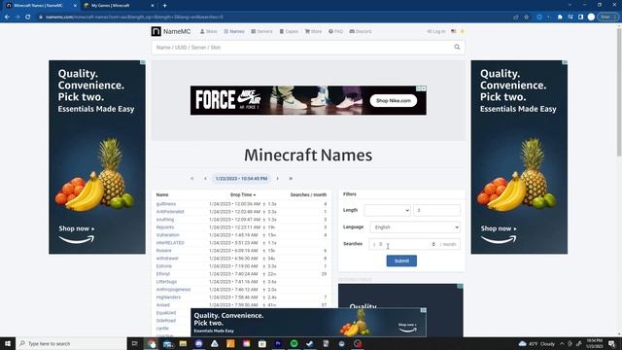The image size is (622, 350).
Task: Click the browser back arrow
Action: (x=7, y=17)
